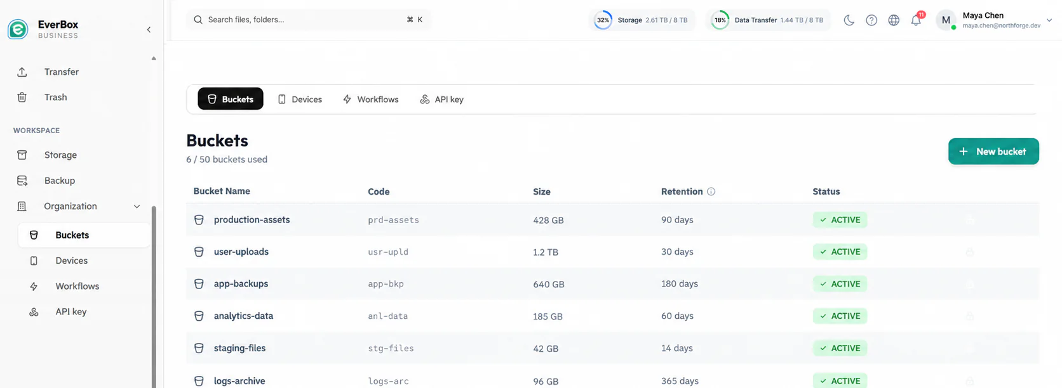Screen dimensions: 1062x388
Task: Toggle dark mode with the moon icon
Action: tap(849, 20)
